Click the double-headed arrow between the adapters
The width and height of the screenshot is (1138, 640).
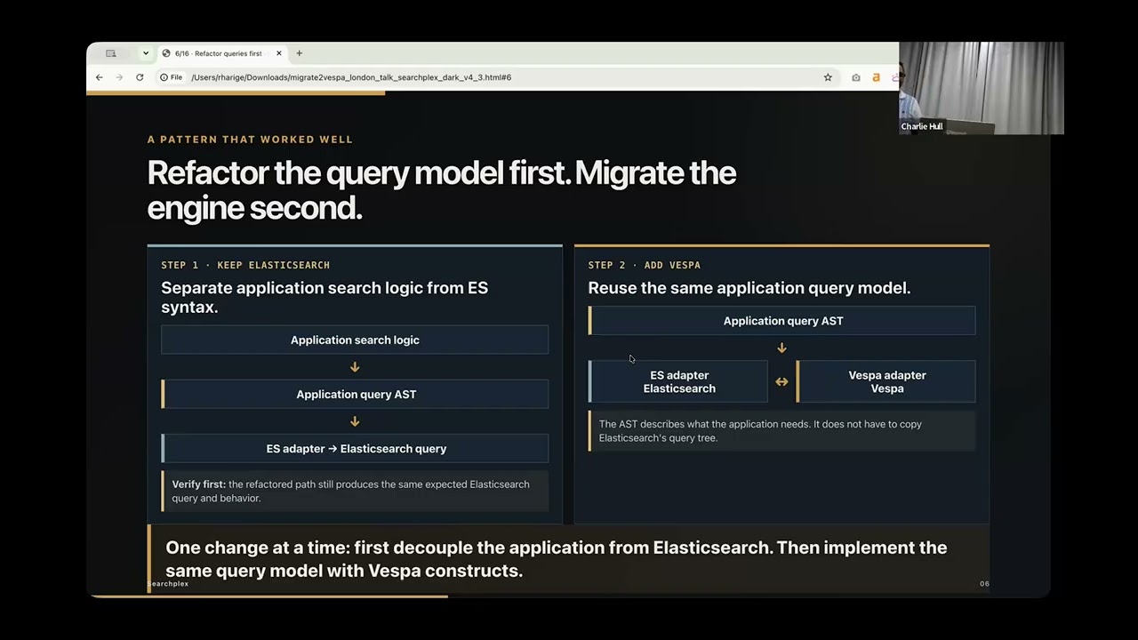(781, 381)
